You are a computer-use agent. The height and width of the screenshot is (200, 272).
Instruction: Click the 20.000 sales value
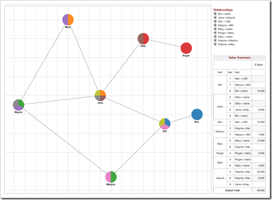[x=260, y=172]
